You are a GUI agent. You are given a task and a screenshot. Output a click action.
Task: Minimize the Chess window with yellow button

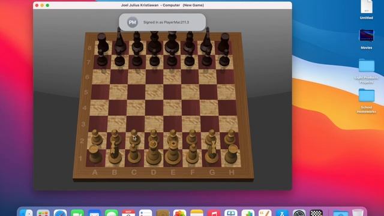pyautogui.click(x=42, y=5)
